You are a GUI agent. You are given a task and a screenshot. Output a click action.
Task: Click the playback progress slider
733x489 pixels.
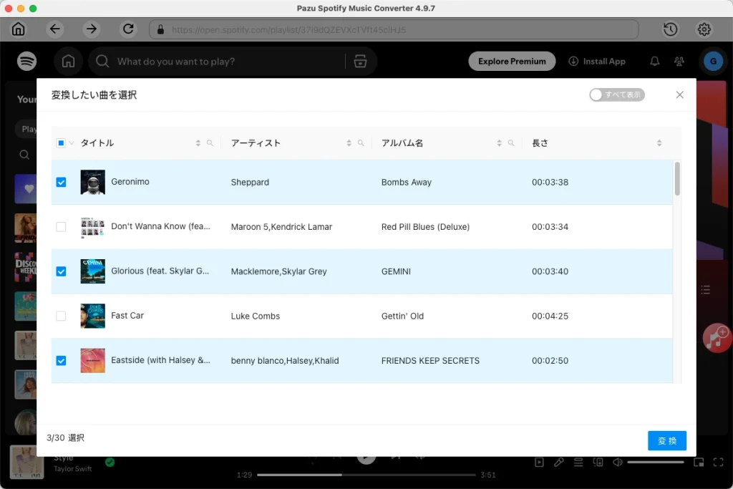point(366,473)
